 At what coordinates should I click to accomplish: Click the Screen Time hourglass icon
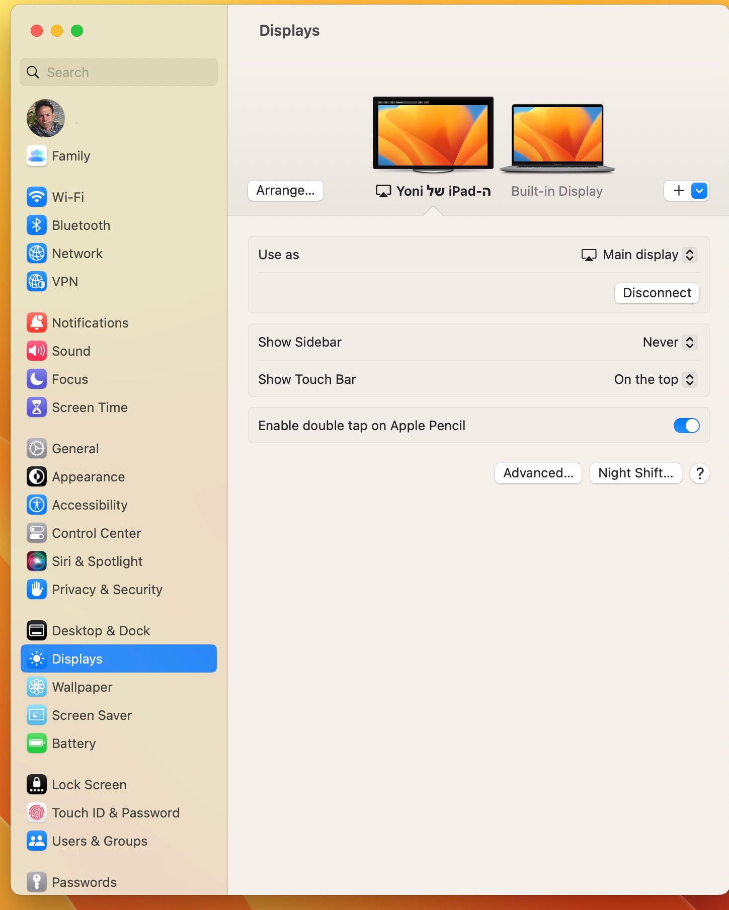click(37, 407)
